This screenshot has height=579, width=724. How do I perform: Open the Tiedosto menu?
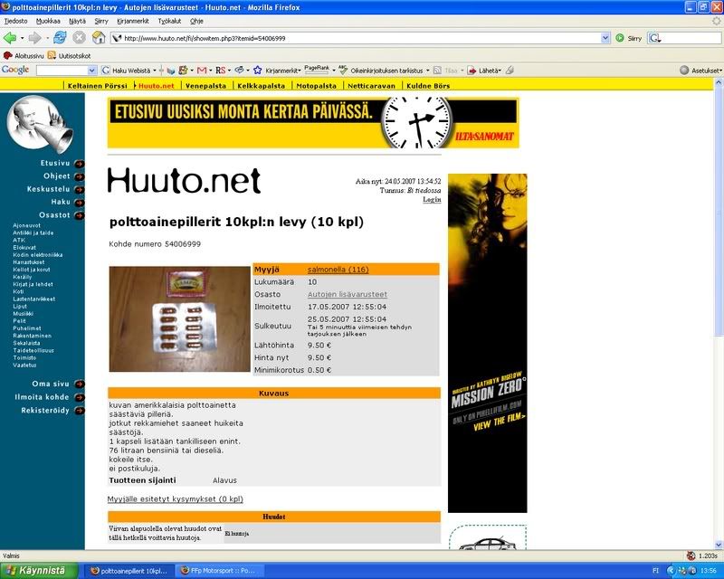(15, 21)
